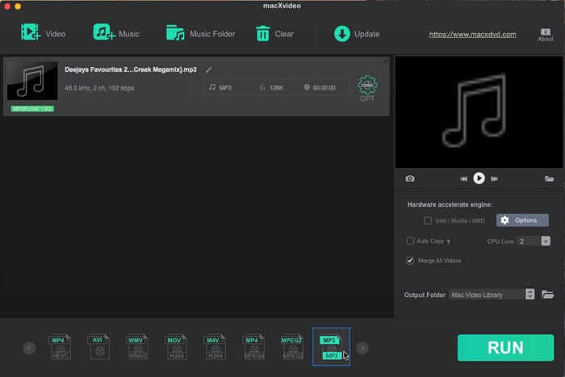The height and width of the screenshot is (377, 565).
Task: Take a snapshot with the camera icon
Action: pyautogui.click(x=410, y=178)
